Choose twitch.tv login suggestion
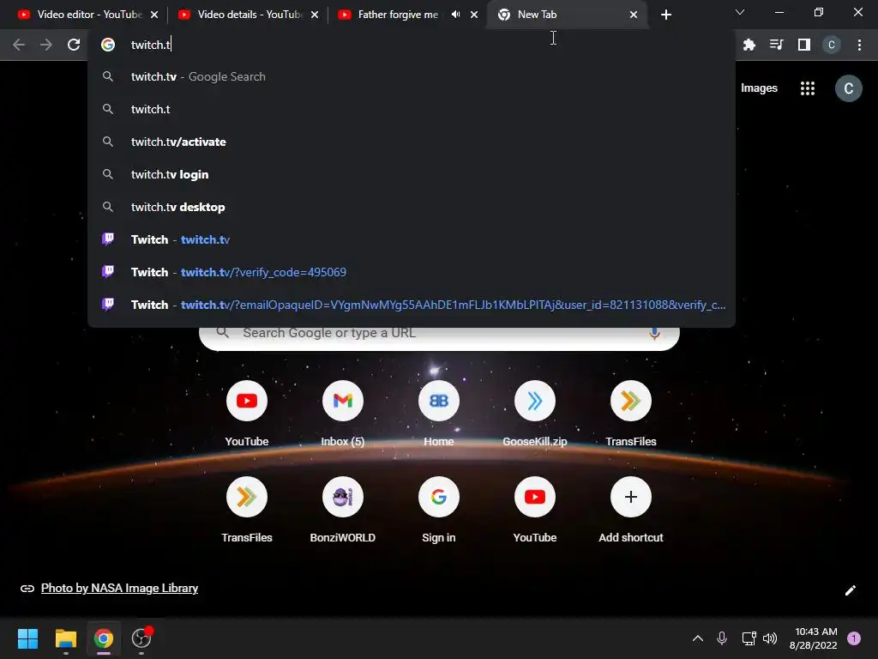The height and width of the screenshot is (659, 878). 412,174
